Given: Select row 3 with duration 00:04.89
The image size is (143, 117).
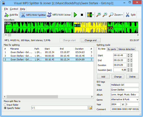Looking at the screenshot, I should [48, 59].
